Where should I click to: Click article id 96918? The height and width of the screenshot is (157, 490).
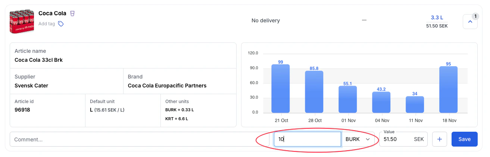click(22, 110)
